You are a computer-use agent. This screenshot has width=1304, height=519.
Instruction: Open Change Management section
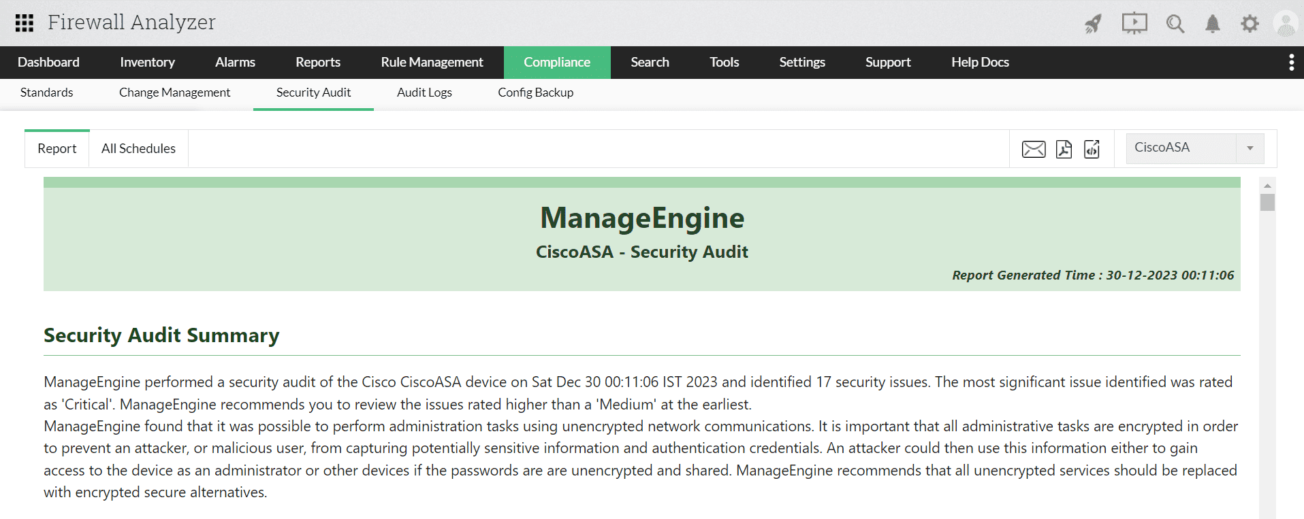(x=174, y=93)
